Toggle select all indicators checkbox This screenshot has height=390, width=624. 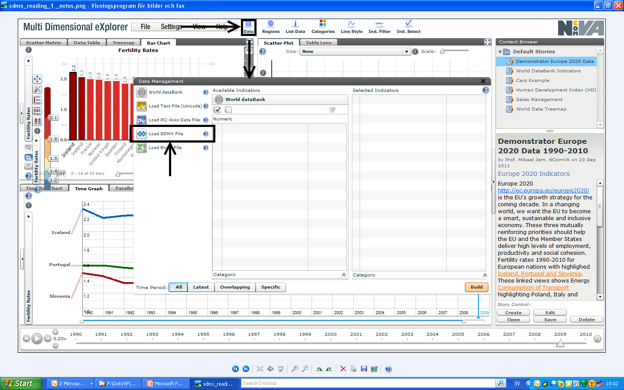click(218, 110)
